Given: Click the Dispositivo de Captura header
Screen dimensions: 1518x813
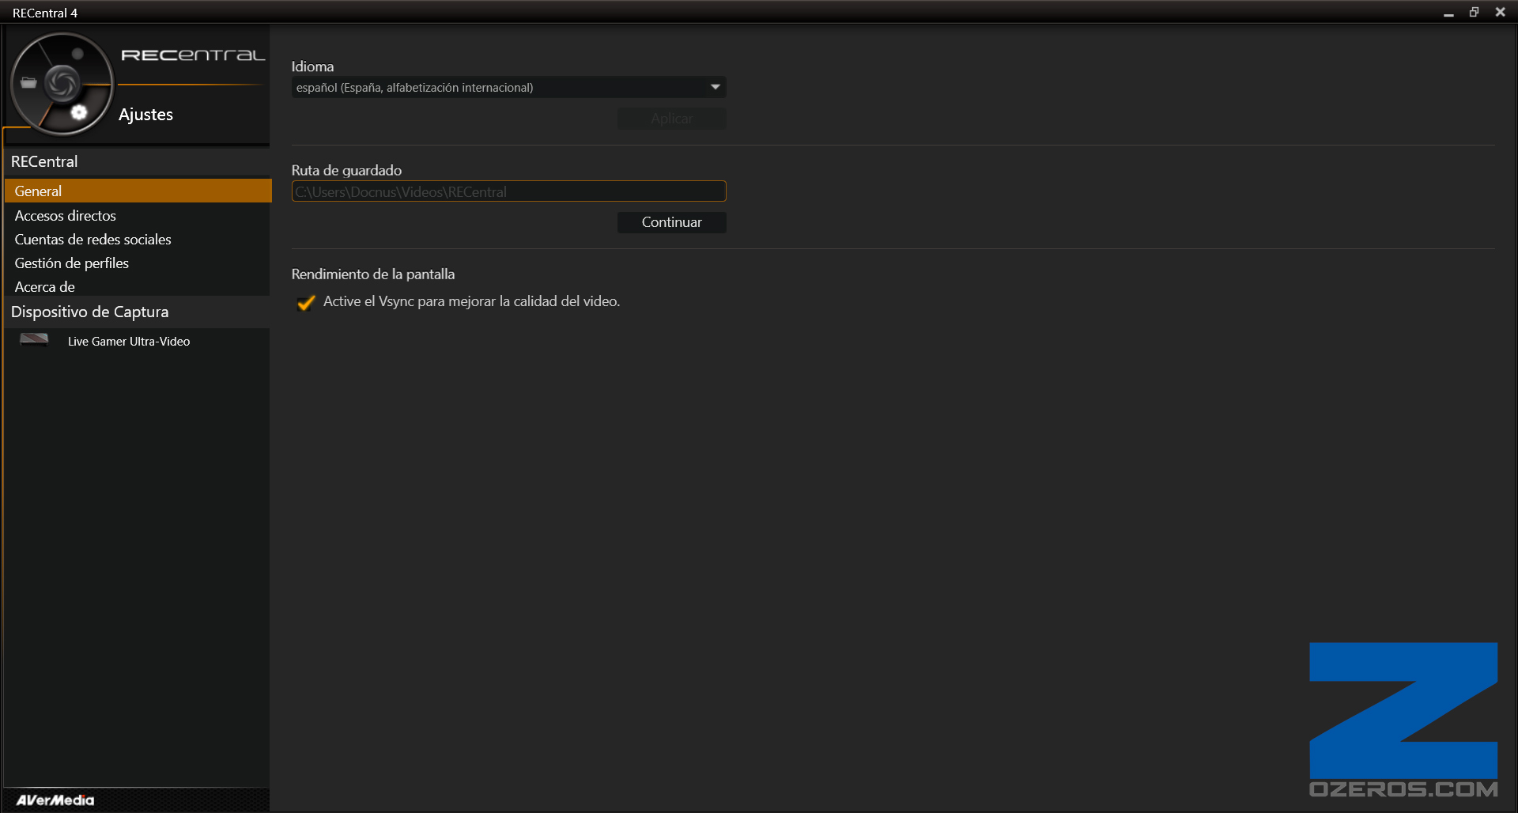Looking at the screenshot, I should (x=138, y=312).
